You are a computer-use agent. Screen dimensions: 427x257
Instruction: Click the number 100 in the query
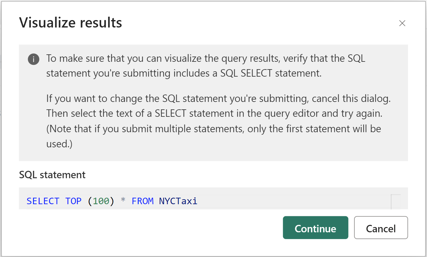tap(101, 201)
